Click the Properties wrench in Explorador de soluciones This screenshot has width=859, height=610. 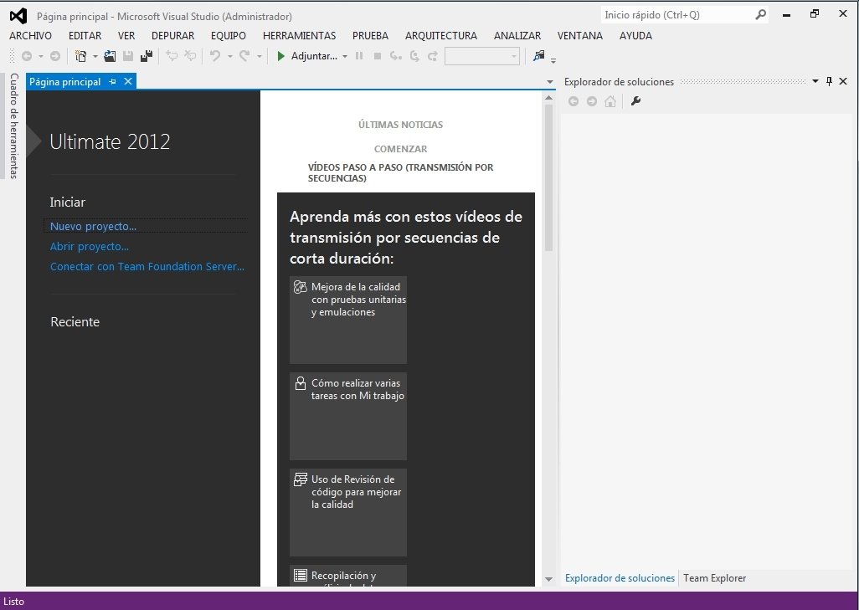coord(635,101)
